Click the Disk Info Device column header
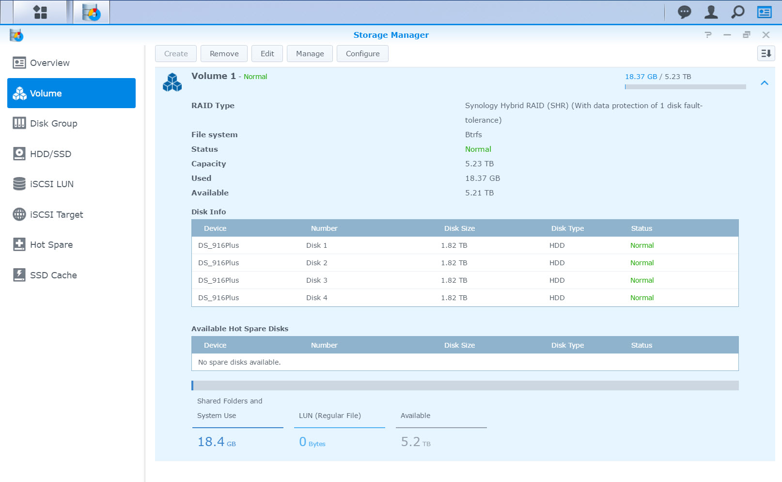Screen dimensions: 782x482 click(215, 228)
